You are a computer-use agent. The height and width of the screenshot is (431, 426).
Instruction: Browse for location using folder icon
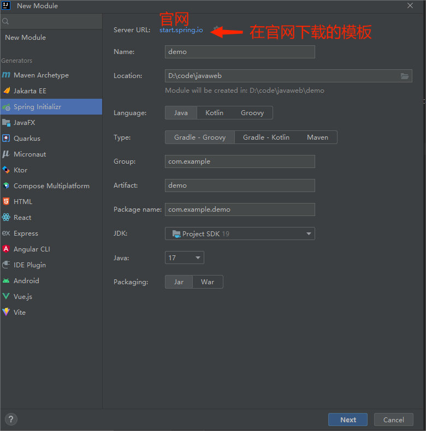pos(404,76)
